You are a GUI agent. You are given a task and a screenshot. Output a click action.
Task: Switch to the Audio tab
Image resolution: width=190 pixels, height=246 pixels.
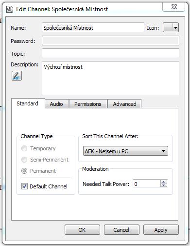tap(56, 104)
